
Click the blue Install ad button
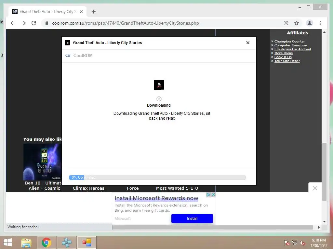[192, 219]
